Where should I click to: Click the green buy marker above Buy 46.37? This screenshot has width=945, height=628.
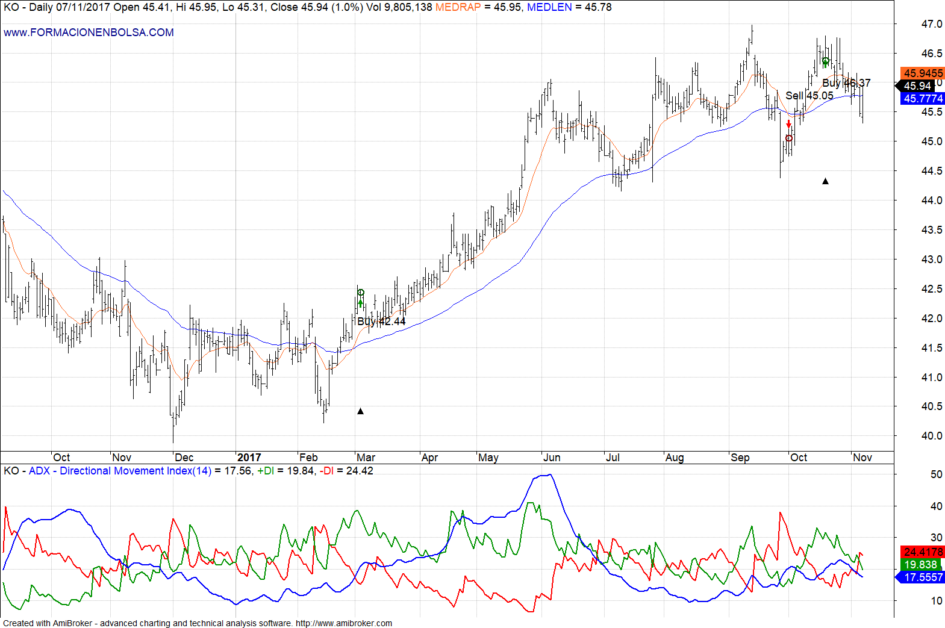826,61
